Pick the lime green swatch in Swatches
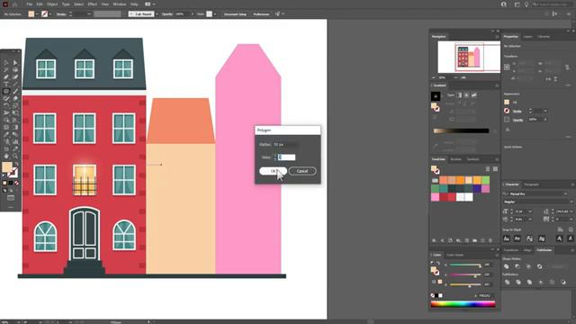576x324 pixels. (485, 180)
